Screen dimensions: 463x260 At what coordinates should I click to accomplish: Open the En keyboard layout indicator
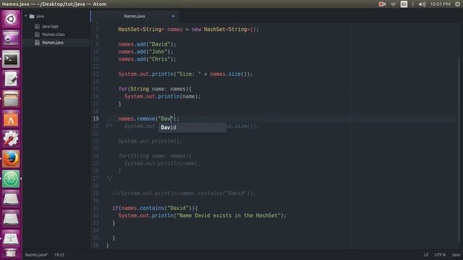point(404,4)
